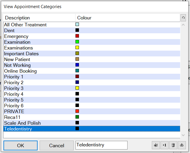Select the Priority 2 row
The image size is (190, 153).
[x=92, y=82]
